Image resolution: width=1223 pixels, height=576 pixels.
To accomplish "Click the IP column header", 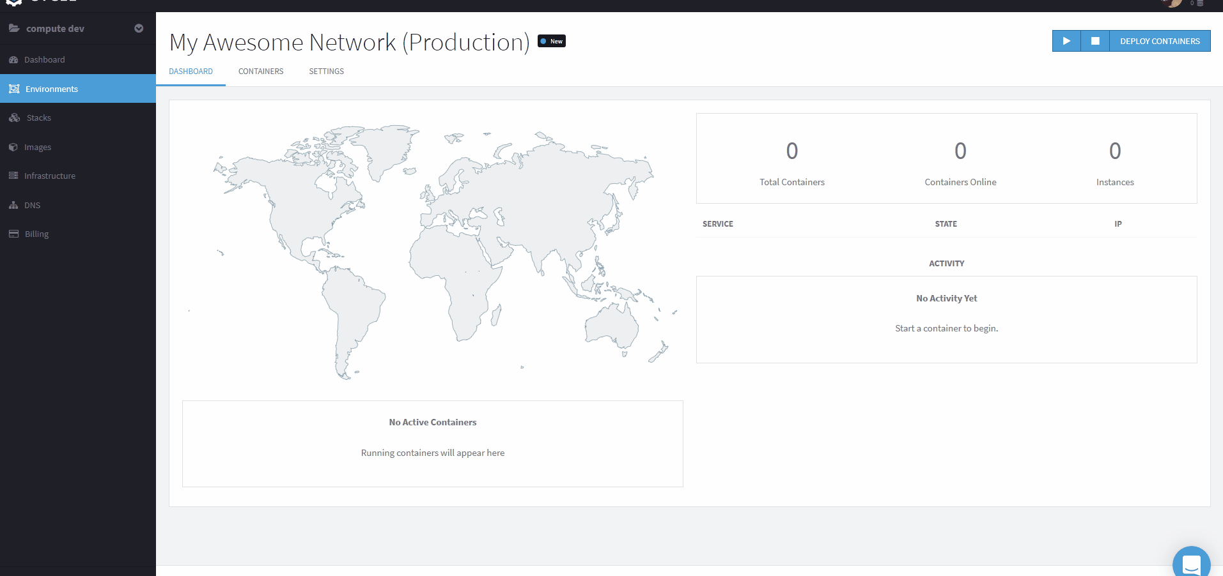I will 1118,224.
